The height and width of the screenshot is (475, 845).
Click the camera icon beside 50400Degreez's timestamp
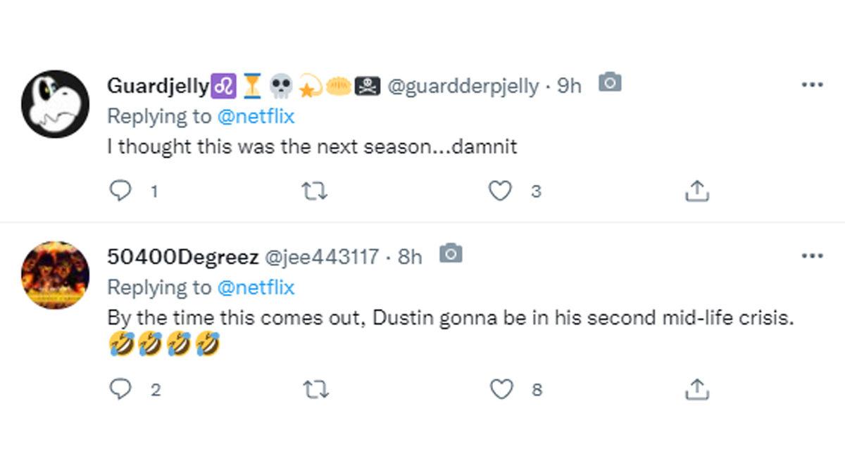(x=451, y=254)
